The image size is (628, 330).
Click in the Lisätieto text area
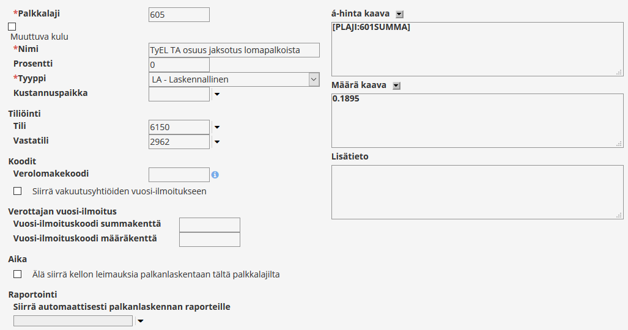477,193
